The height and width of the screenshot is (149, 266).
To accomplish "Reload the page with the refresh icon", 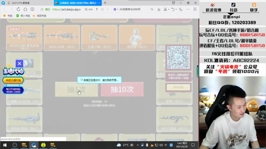I will [x=18, y=9].
